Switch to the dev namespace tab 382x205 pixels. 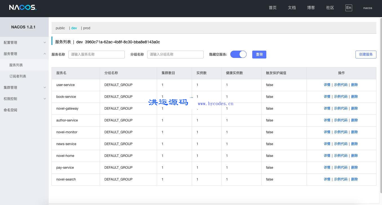tap(74, 28)
